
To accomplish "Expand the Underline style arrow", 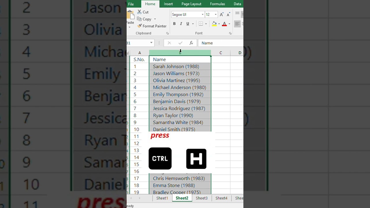I will [x=193, y=24].
